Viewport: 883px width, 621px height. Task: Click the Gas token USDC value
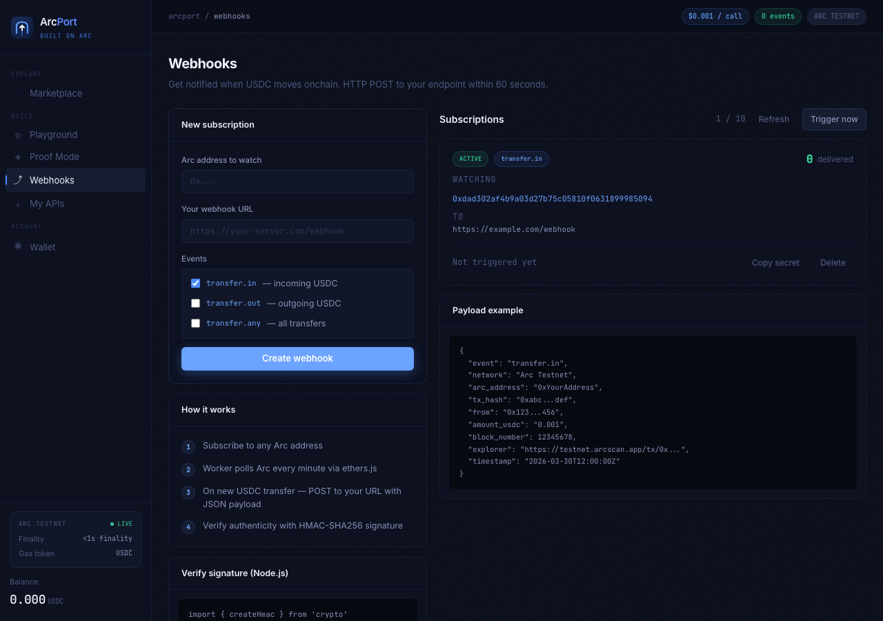pyautogui.click(x=124, y=553)
